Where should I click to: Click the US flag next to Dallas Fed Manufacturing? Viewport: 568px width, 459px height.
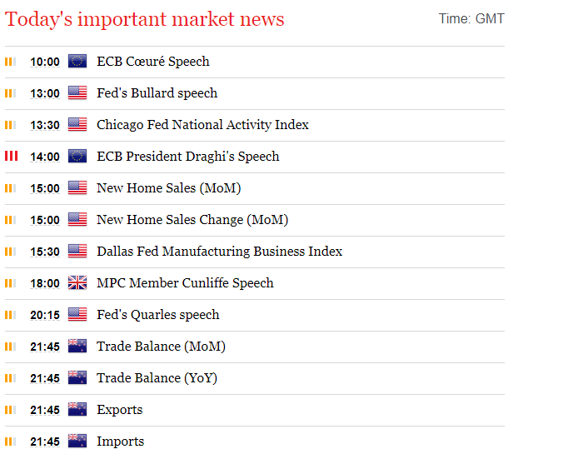(x=77, y=251)
